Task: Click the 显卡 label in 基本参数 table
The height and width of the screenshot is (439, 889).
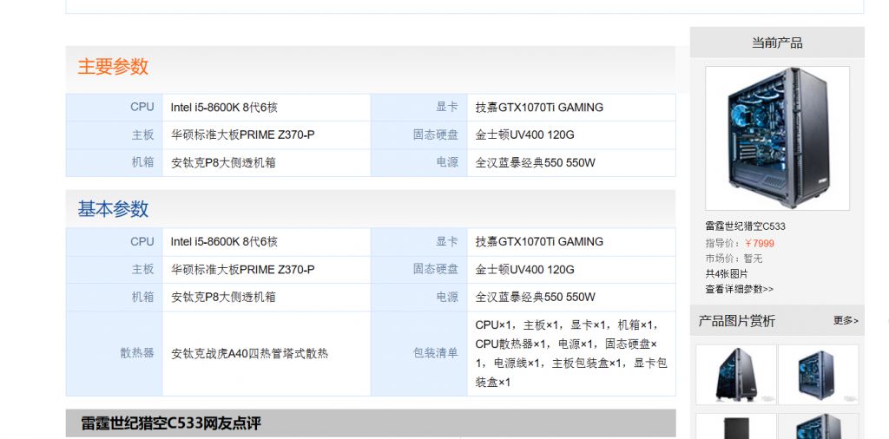Action: [x=447, y=241]
